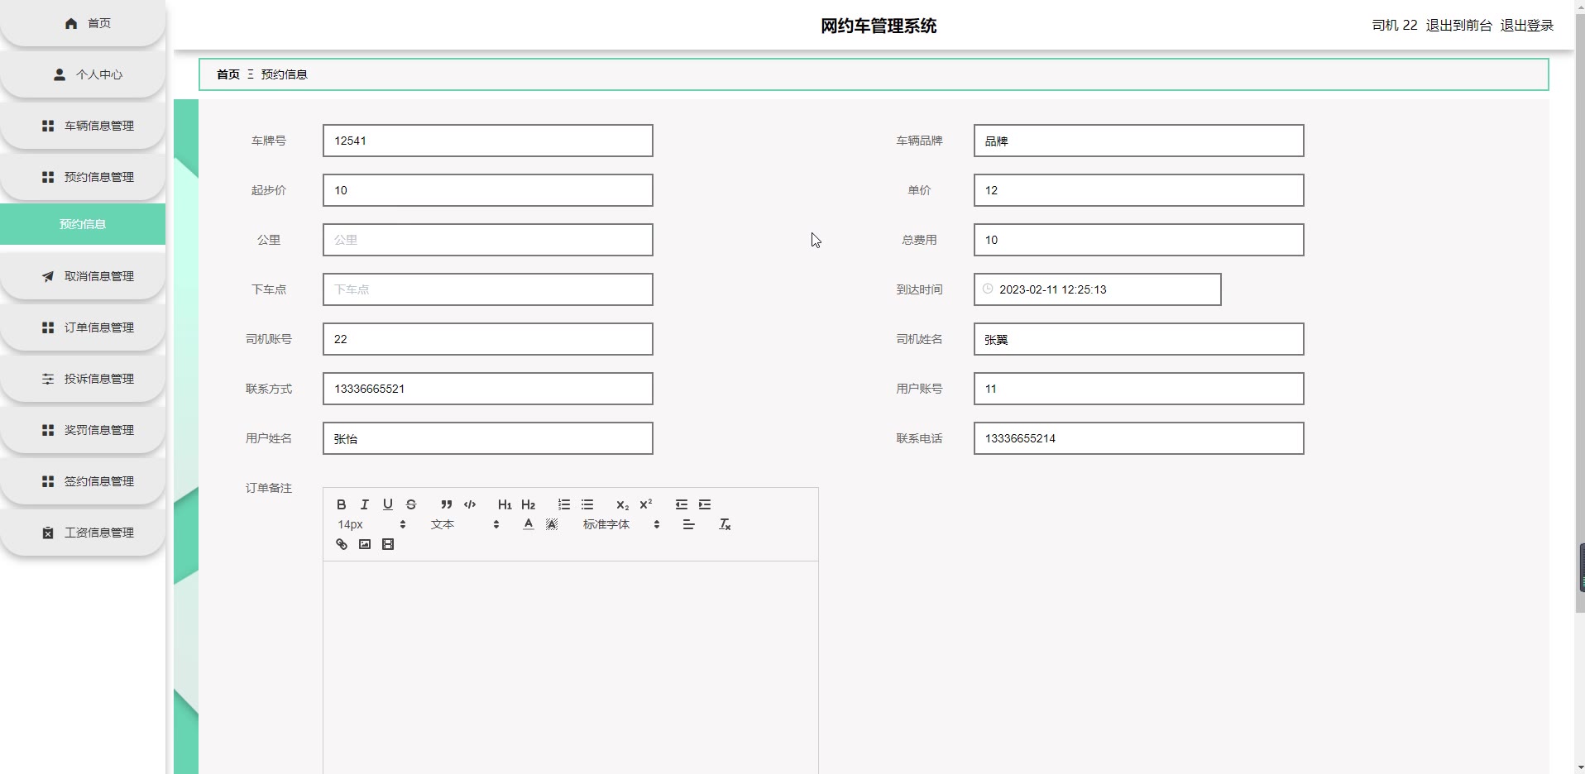Click the 司机账号 input field

click(x=488, y=339)
